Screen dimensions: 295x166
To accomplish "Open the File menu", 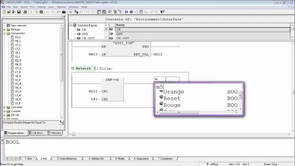I will pyautogui.click(x=9, y=7).
